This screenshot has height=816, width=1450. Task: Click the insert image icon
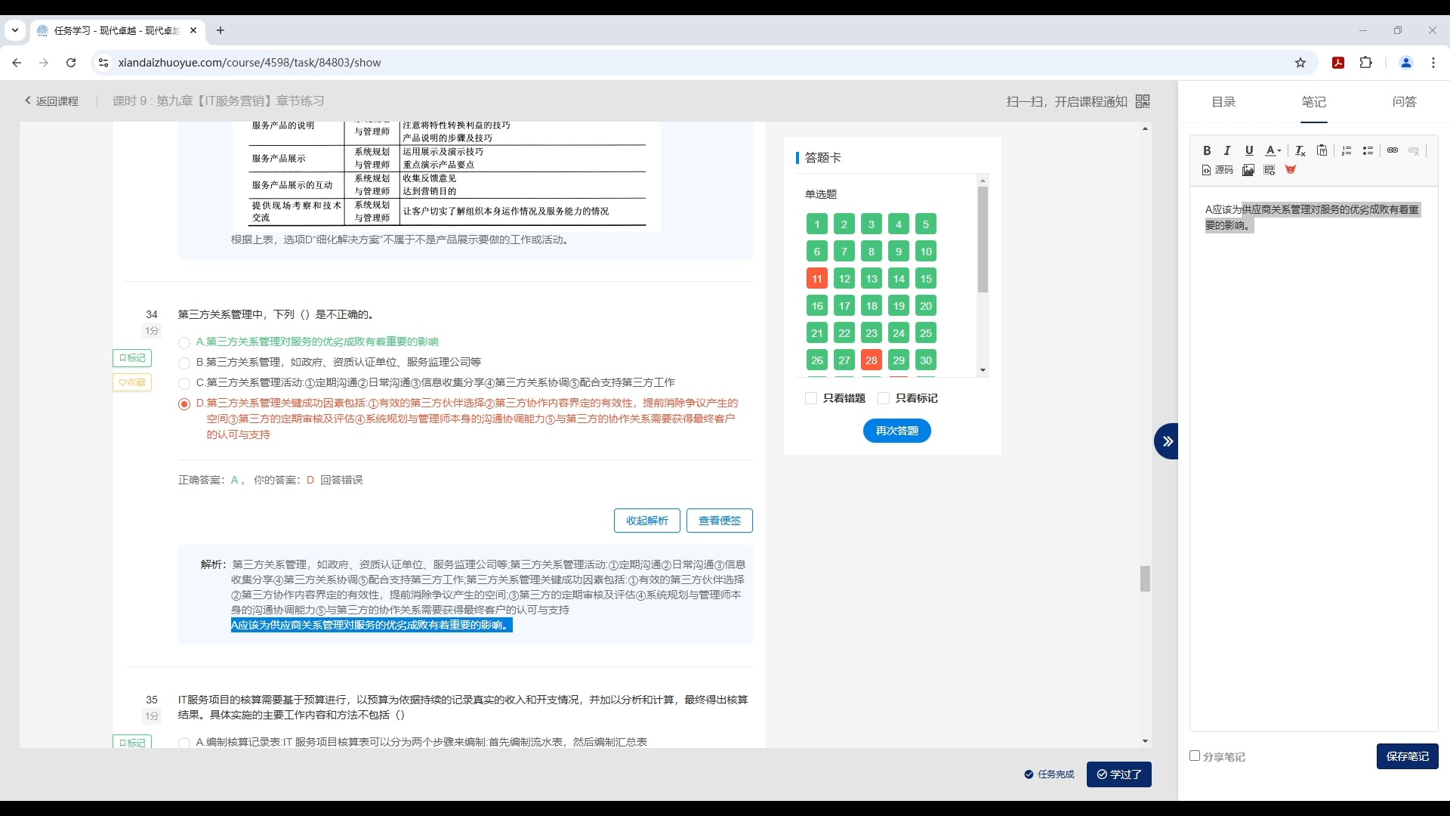(1248, 170)
